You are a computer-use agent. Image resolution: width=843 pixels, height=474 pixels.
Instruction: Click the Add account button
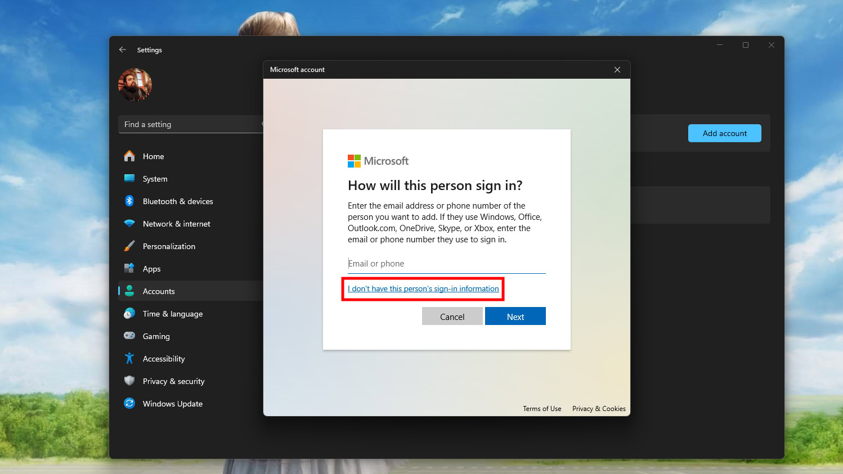click(x=724, y=133)
